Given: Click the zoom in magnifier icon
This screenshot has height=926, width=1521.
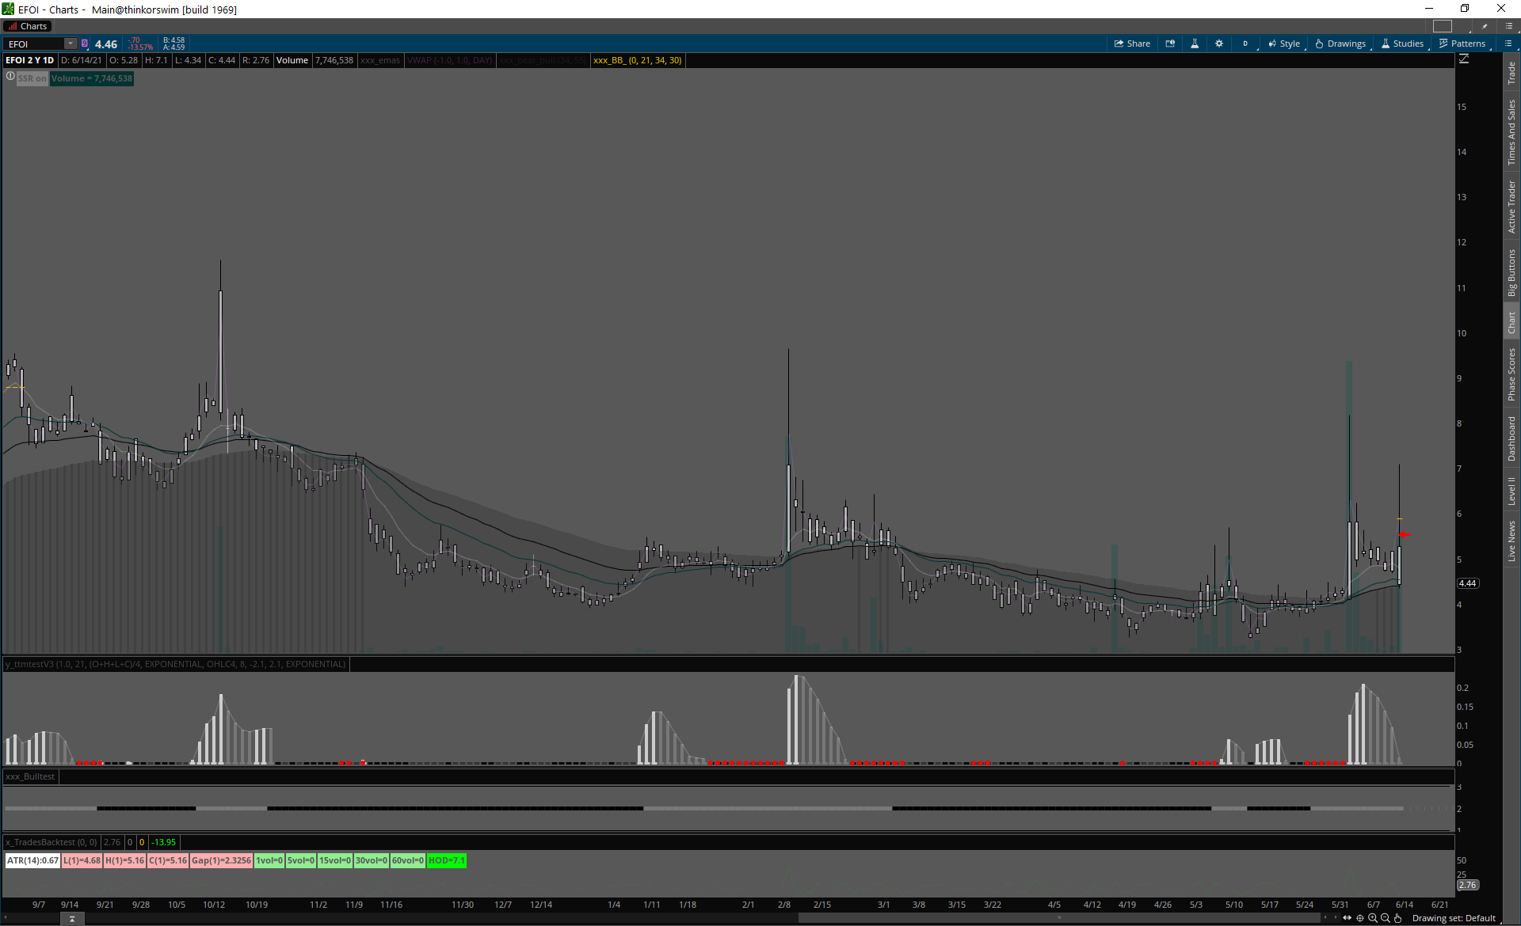Looking at the screenshot, I should point(1373,918).
